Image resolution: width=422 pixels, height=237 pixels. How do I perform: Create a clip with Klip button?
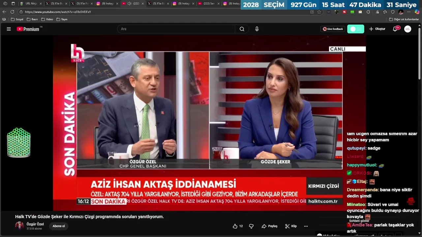(x=291, y=226)
